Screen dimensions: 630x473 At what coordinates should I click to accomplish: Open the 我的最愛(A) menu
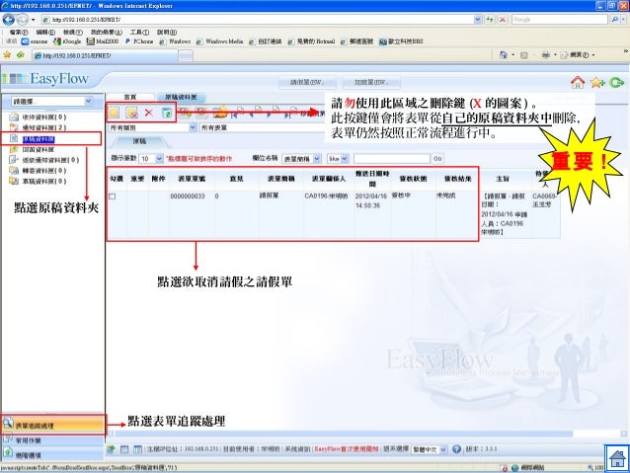106,32
